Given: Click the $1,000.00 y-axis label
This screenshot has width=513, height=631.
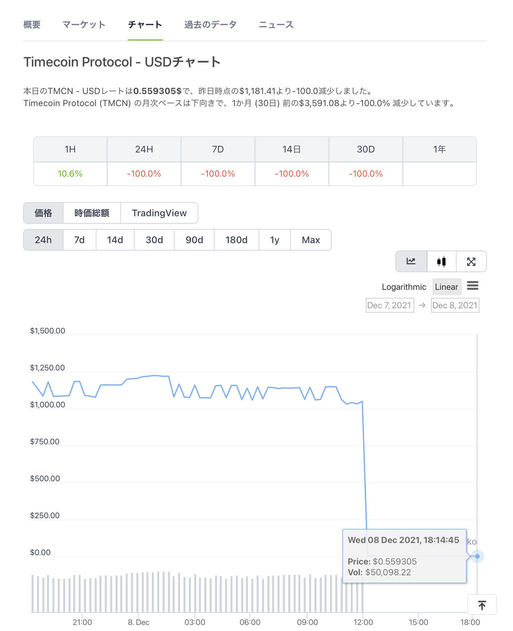Looking at the screenshot, I should click(48, 405).
